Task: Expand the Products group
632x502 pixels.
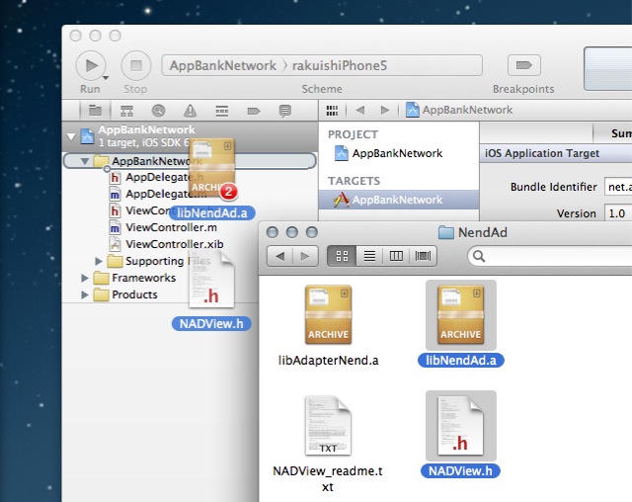Action: pos(85,294)
